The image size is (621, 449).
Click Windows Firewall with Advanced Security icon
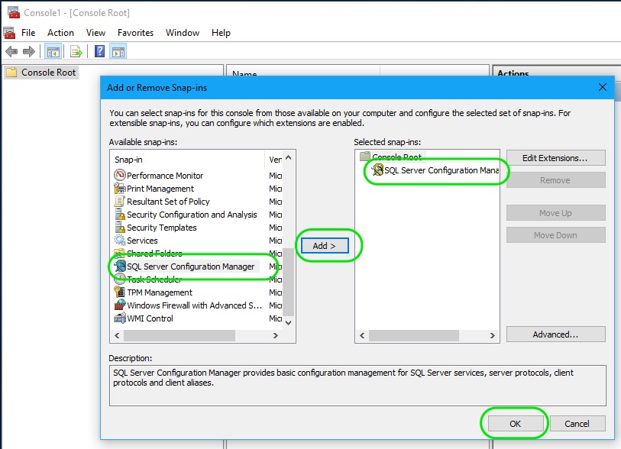pos(120,305)
